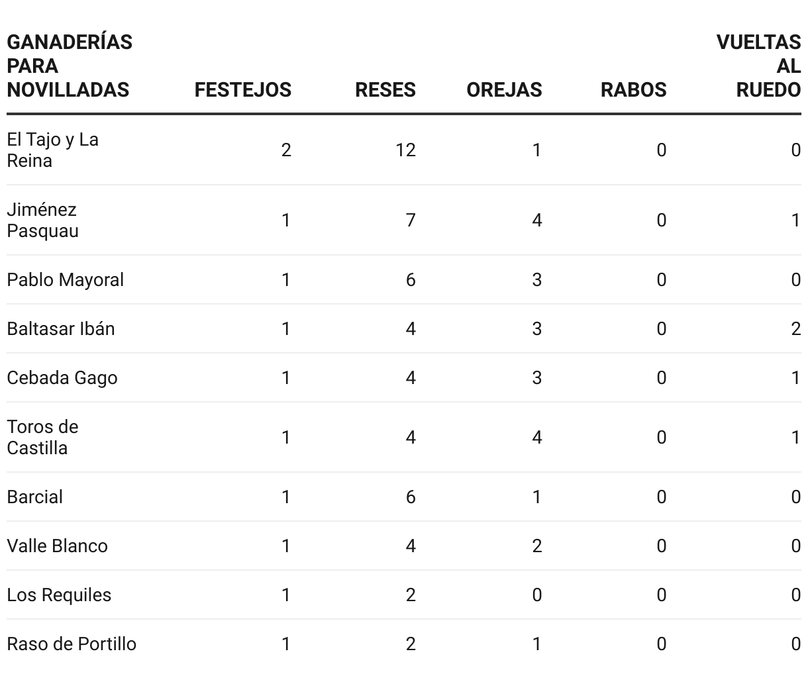808x674 pixels.
Task: Click the GANADERÍAS PARA NOVILLADAS header
Action: click(x=70, y=66)
